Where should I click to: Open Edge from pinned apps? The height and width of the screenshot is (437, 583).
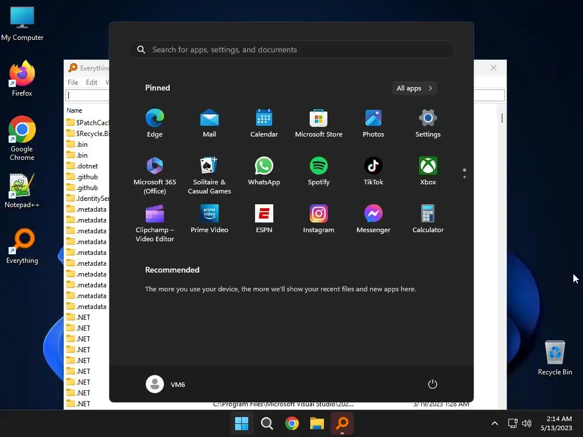(x=155, y=123)
